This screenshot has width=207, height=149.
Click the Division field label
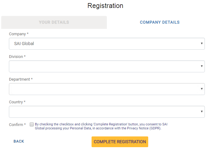[x=17, y=57]
